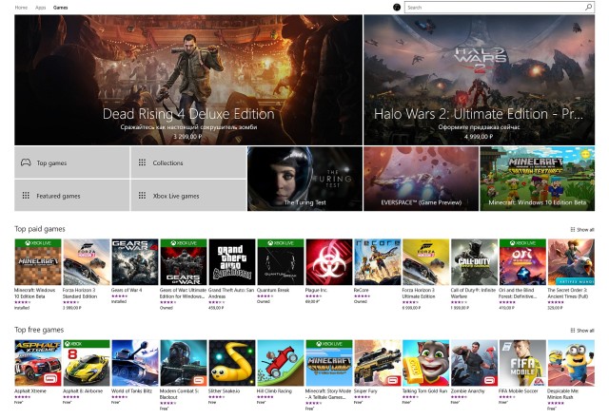Click the 'Top free games' heading
The height and width of the screenshot is (419, 609).
39,330
